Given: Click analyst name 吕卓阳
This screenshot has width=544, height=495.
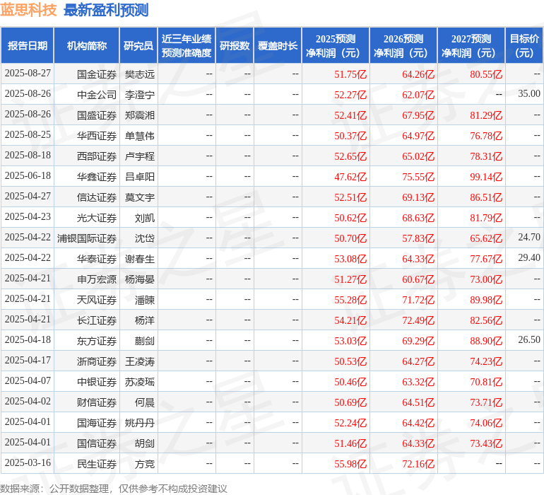Looking at the screenshot, I should coord(139,177).
